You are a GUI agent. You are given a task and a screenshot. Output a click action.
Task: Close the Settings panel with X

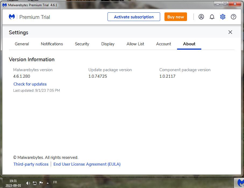(230, 32)
